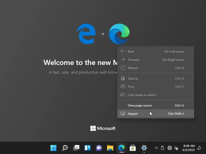The height and width of the screenshot is (154, 206).
Task: Click focus assist moon icon
Action: pos(199,148)
